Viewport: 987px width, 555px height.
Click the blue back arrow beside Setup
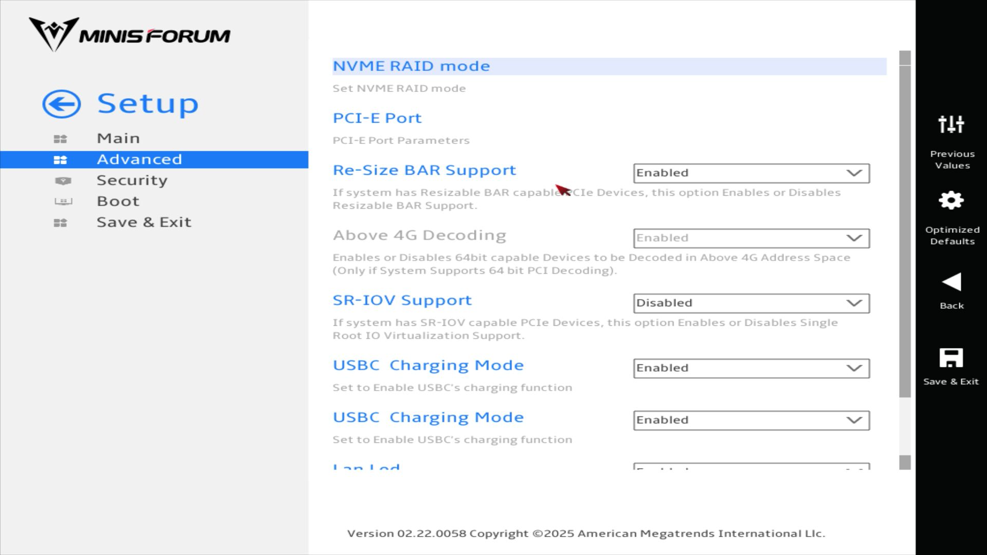click(61, 104)
